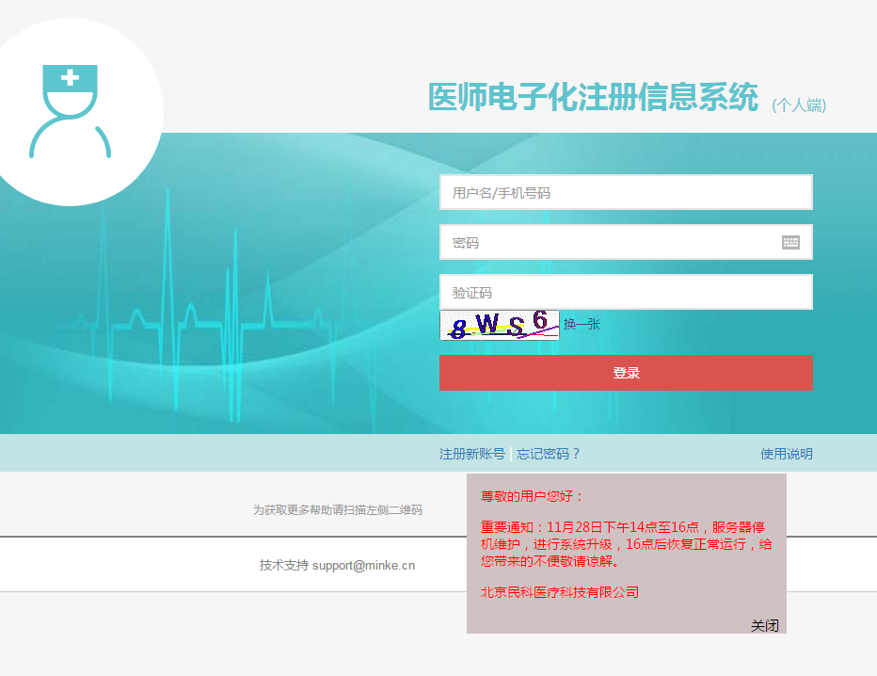
Task: Dismiss the notice with 关闭
Action: tap(764, 625)
